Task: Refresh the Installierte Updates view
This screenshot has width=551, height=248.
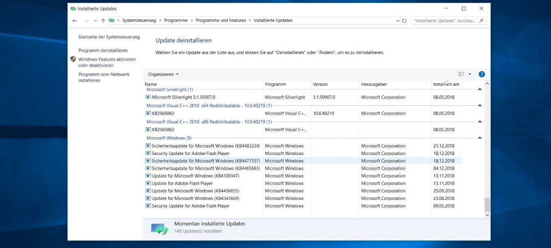Action: pyautogui.click(x=405, y=21)
